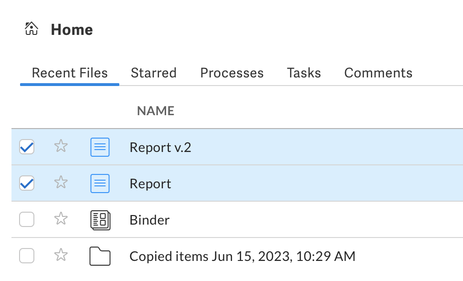The width and height of the screenshot is (463, 281).
Task: Open the Copied items Jun 15 folder link
Action: point(242,256)
